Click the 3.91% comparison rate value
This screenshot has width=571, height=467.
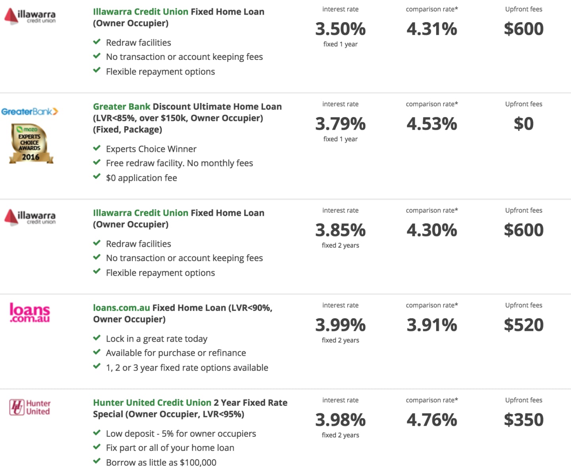click(432, 325)
